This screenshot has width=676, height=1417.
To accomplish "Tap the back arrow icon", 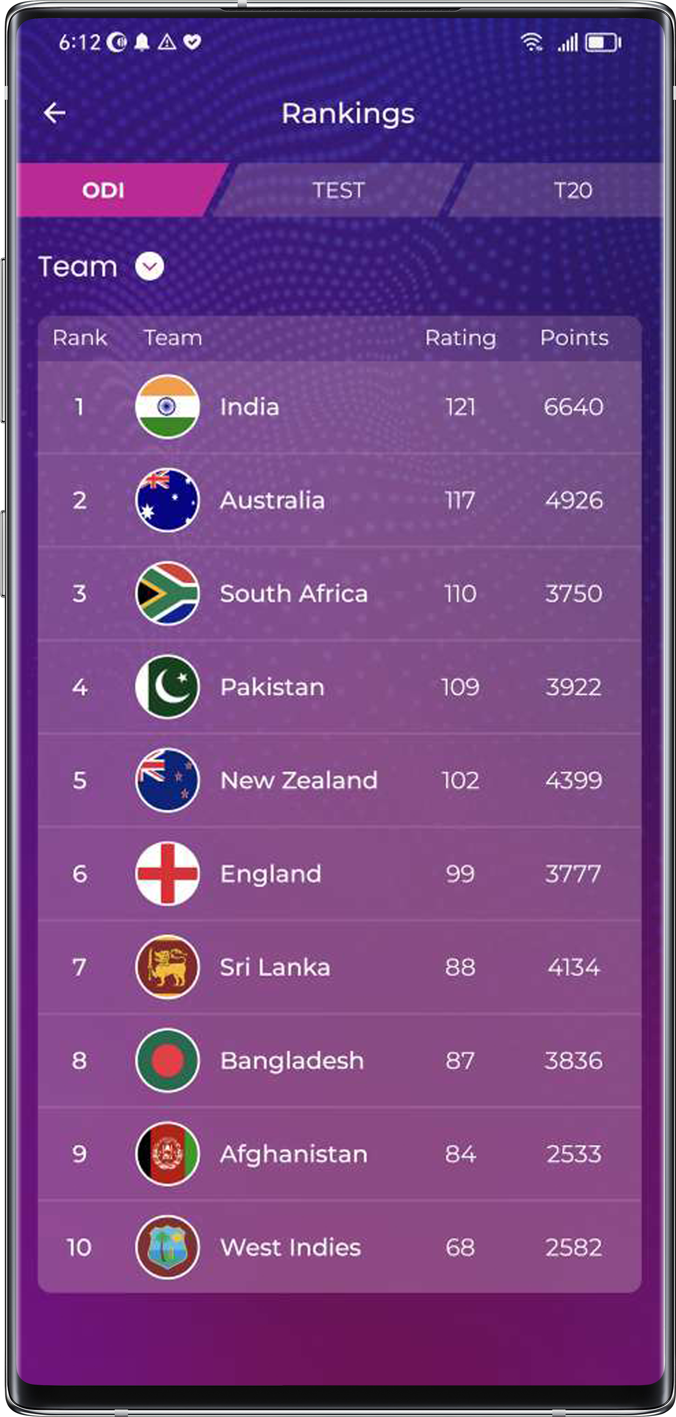I will pyautogui.click(x=54, y=113).
